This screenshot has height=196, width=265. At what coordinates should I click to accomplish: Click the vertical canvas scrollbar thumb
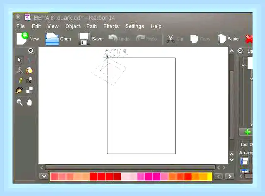pos(231,105)
